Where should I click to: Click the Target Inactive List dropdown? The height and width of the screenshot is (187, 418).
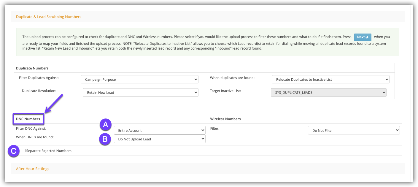coord(328,93)
